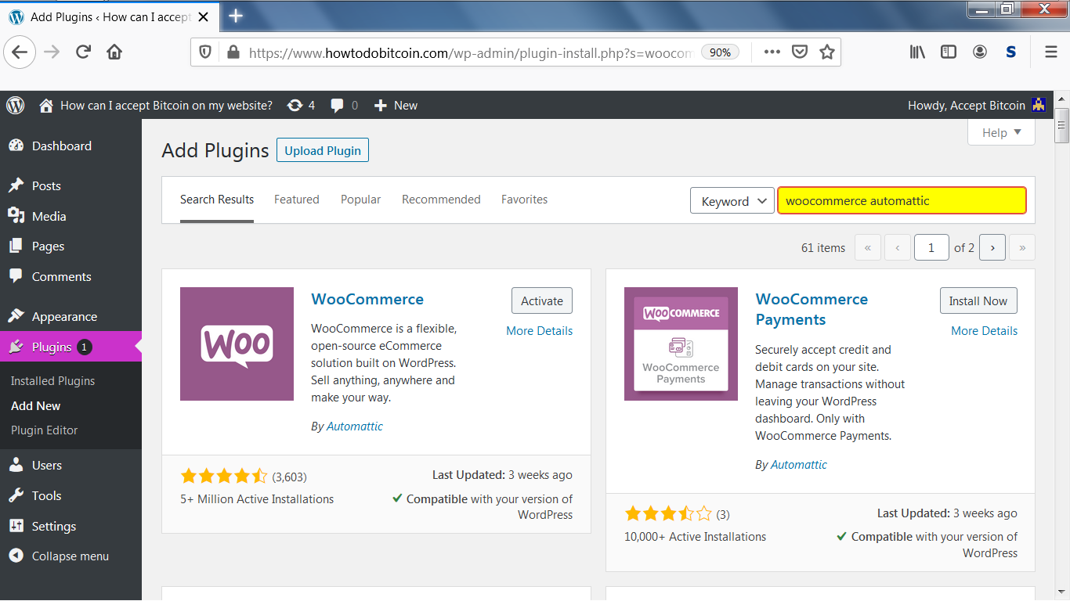Save page to Pocket icon

[800, 52]
